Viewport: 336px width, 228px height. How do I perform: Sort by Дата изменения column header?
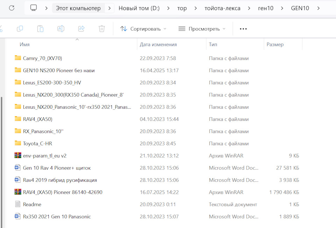158,44
